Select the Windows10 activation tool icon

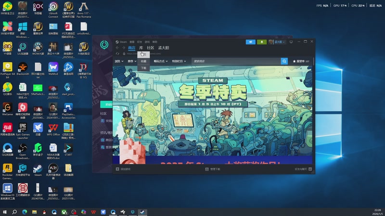pyautogui.click(x=7, y=192)
